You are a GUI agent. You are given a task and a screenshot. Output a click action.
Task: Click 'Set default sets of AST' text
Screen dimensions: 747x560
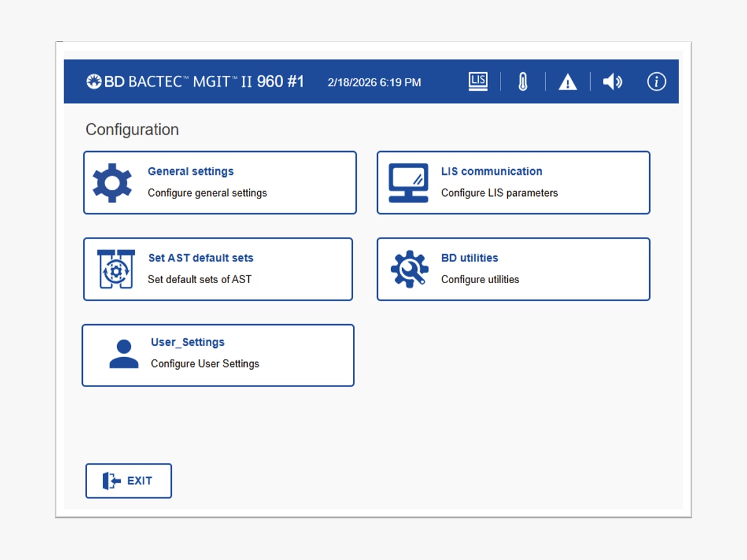(200, 279)
